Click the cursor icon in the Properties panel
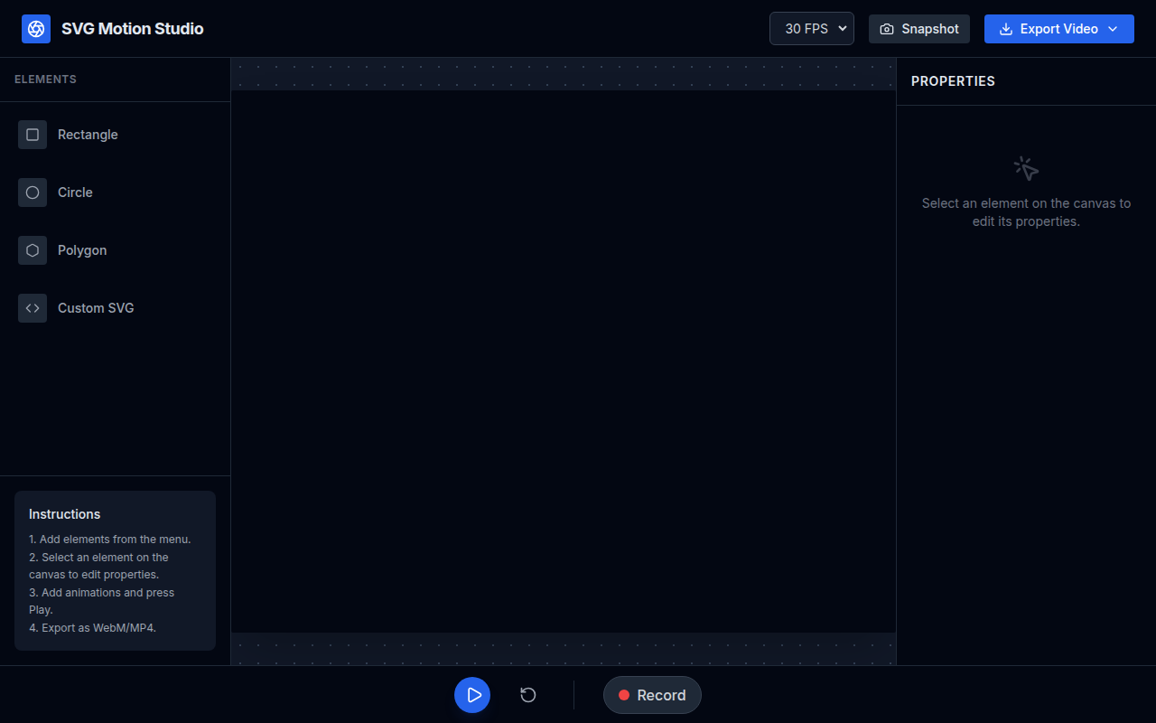 (1025, 167)
